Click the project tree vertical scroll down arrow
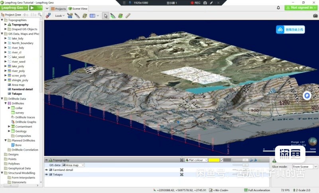Screen dimensions: 319x193 [x=41, y=182]
